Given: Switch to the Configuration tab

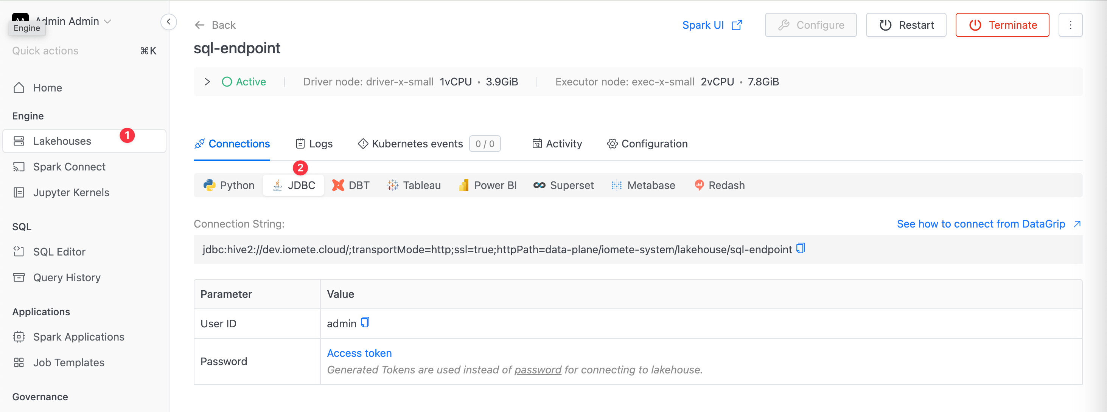Looking at the screenshot, I should tap(647, 144).
